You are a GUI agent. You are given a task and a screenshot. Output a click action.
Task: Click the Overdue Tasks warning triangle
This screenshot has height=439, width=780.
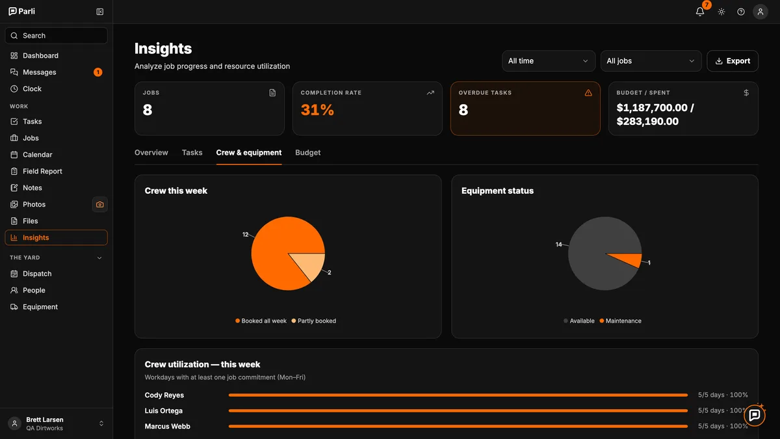588,93
